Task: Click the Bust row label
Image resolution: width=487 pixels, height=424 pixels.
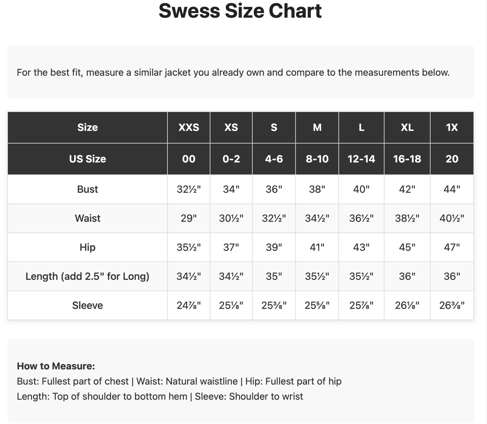Action: click(x=88, y=189)
